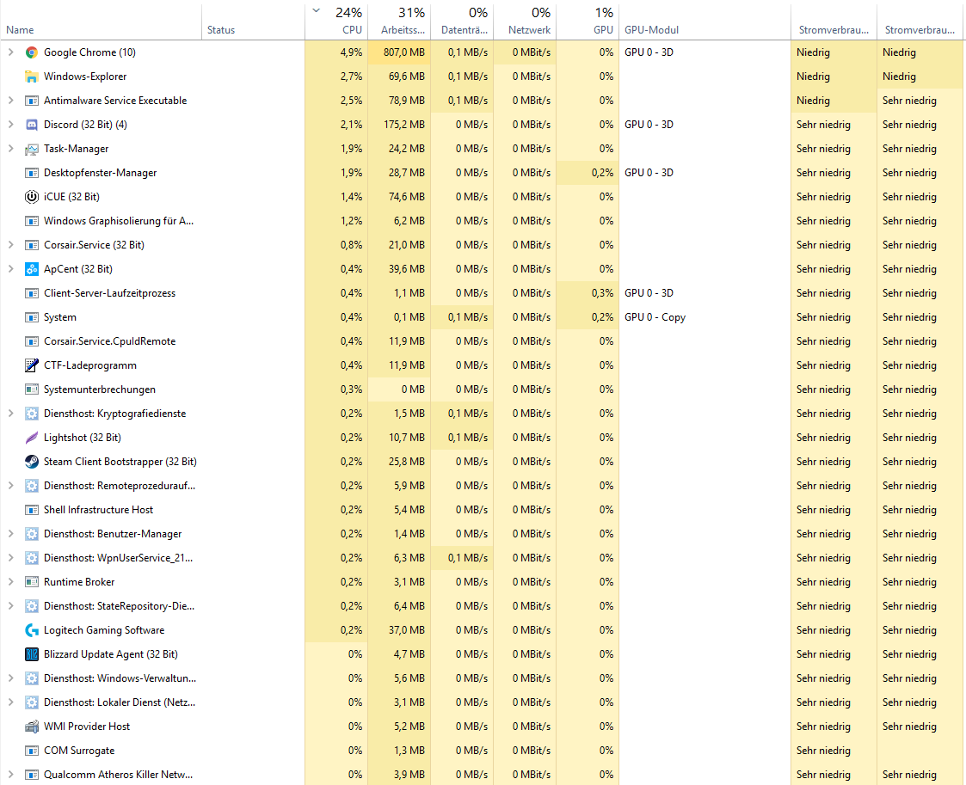
Task: Click the GPU 0 - Copy cell
Action: coord(655,317)
